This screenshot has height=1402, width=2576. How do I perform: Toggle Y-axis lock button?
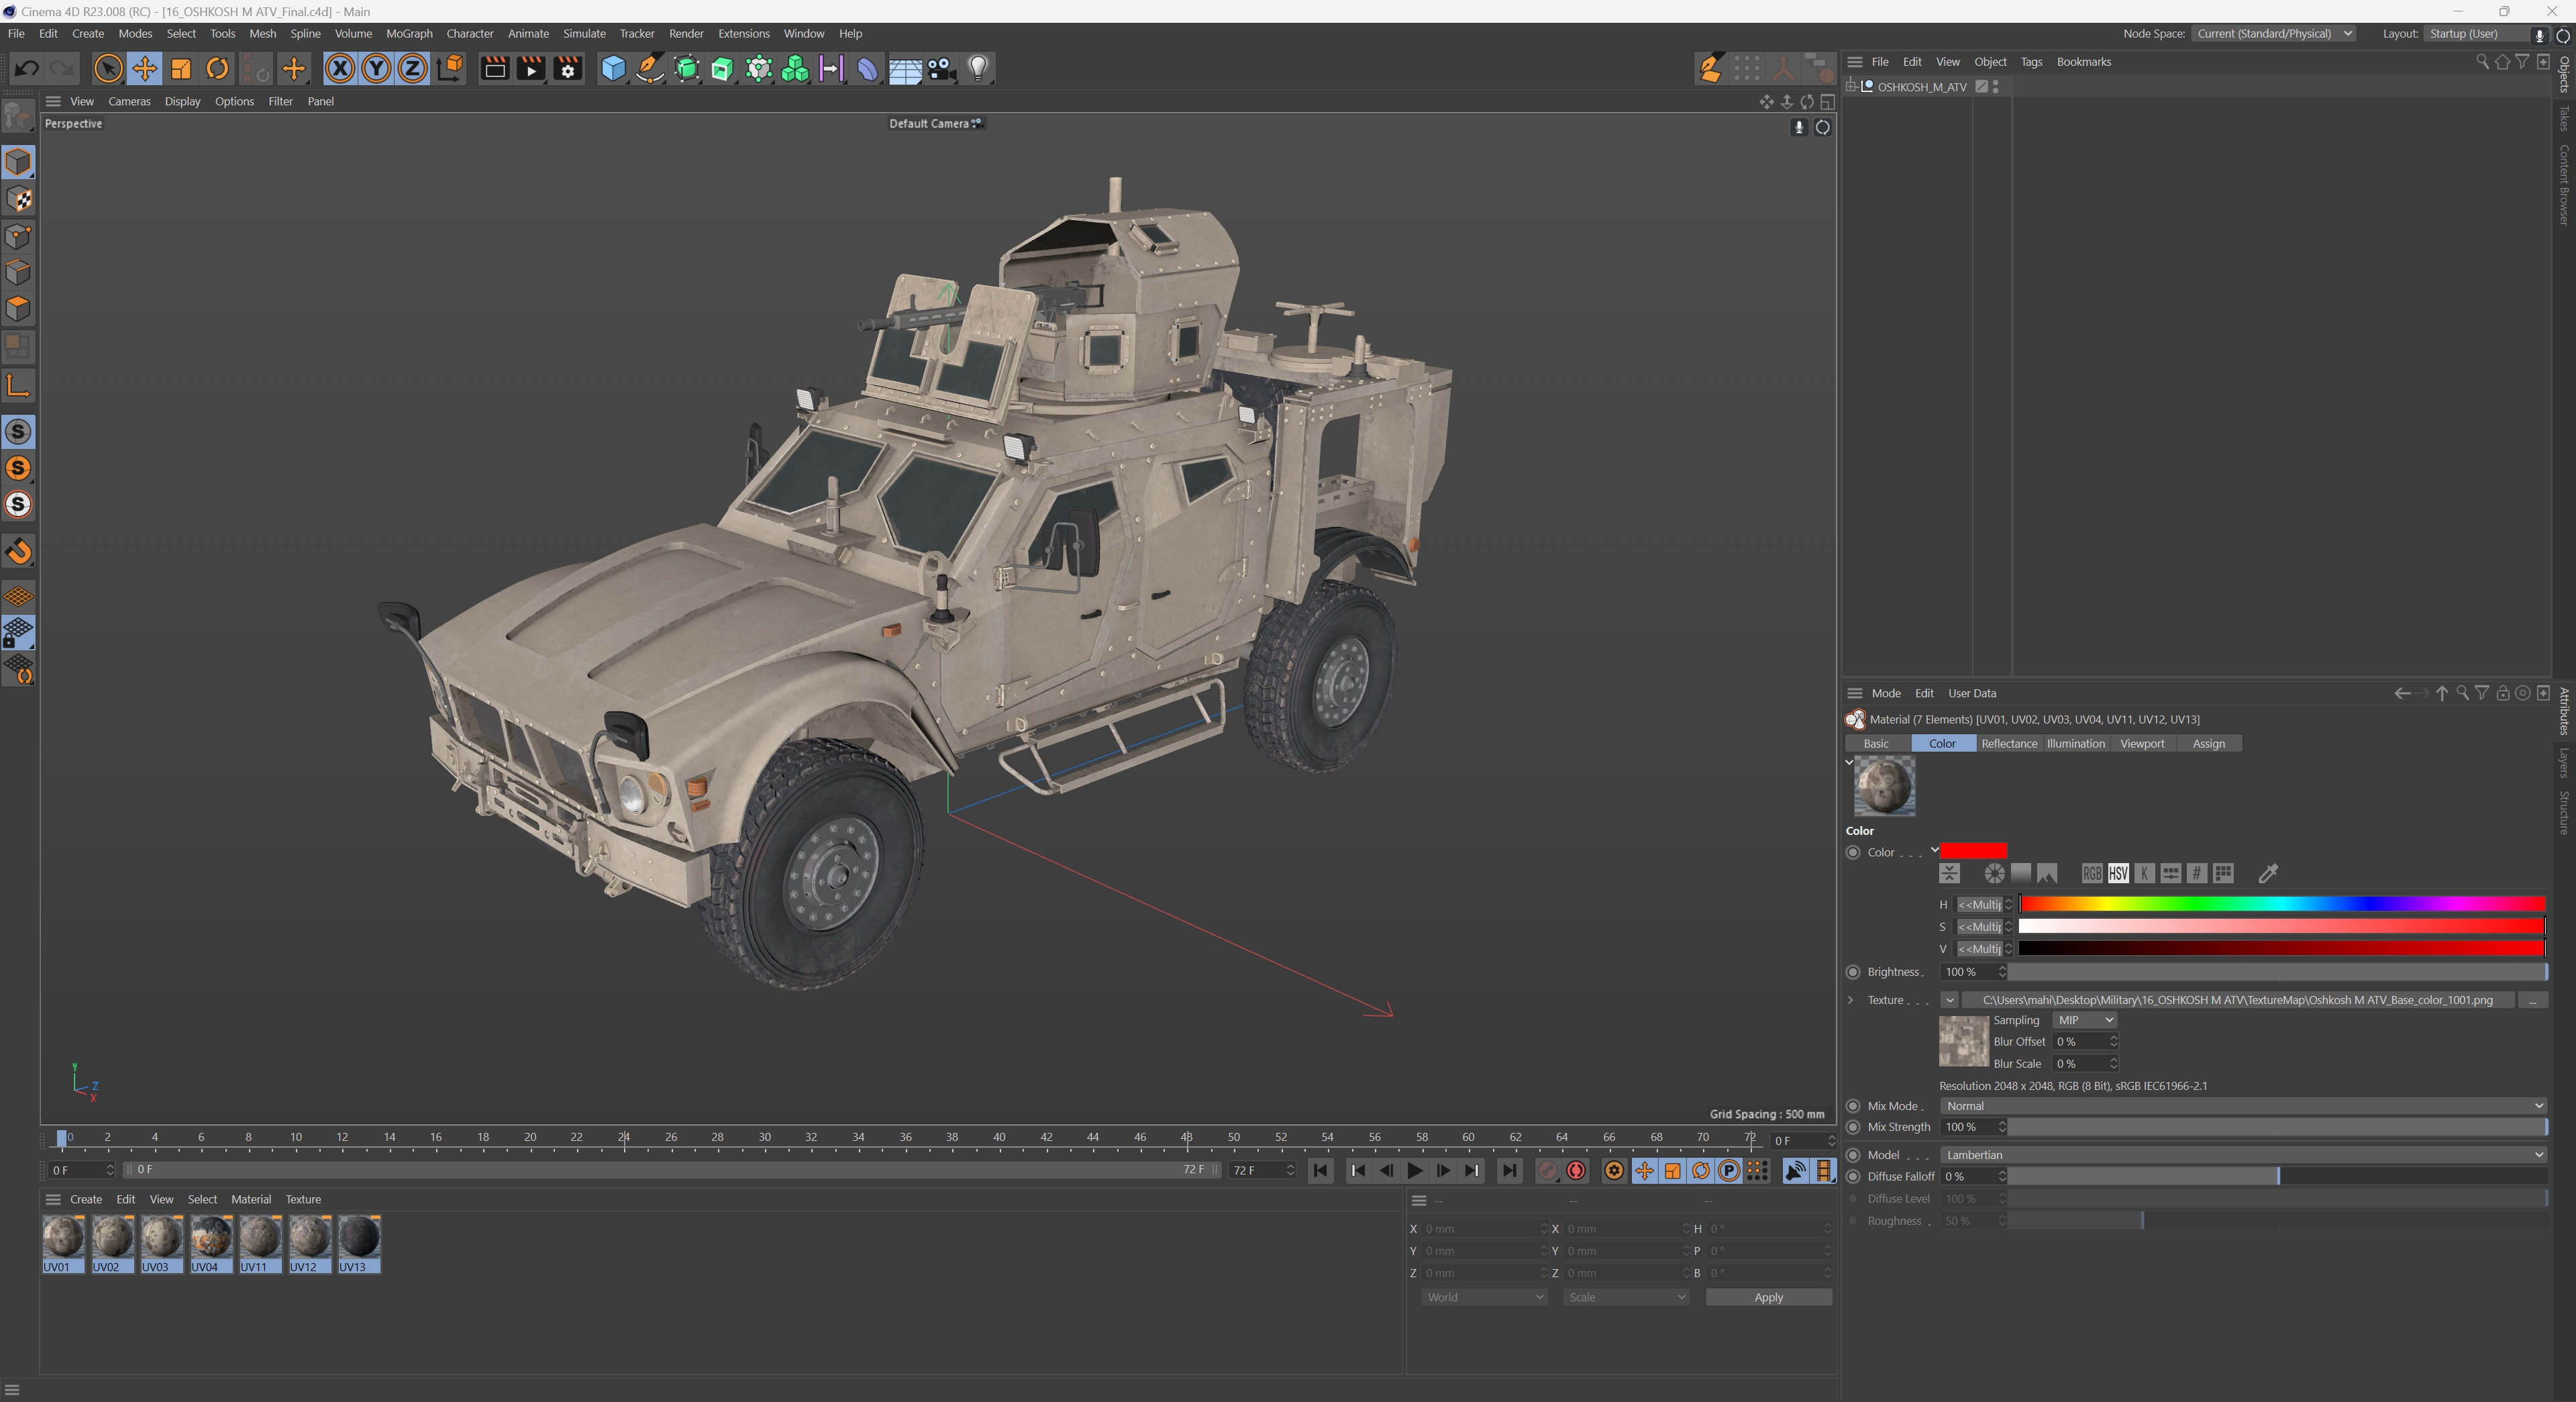376,69
